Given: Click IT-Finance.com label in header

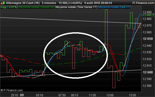Looking at the screenshot, I should pyautogui.click(x=143, y=3).
